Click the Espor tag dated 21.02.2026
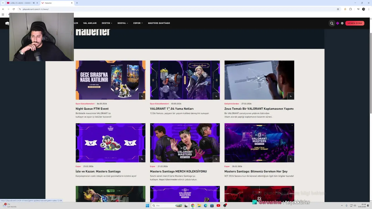The width and height of the screenshot is (372, 209). pos(153,166)
